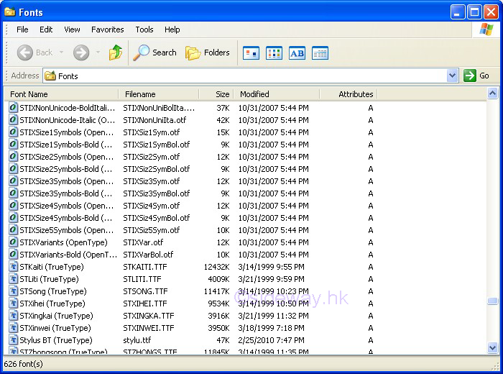The image size is (503, 374).
Task: Open the Tools menu
Action: pyautogui.click(x=144, y=29)
